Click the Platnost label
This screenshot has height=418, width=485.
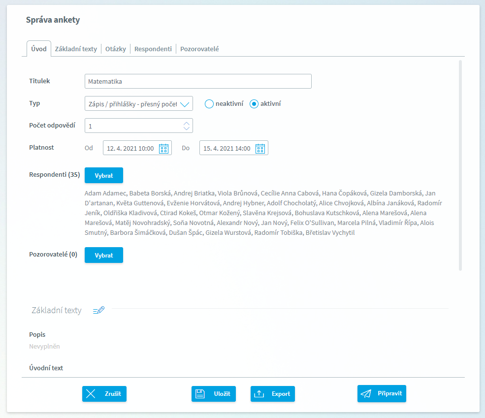pyautogui.click(x=41, y=148)
